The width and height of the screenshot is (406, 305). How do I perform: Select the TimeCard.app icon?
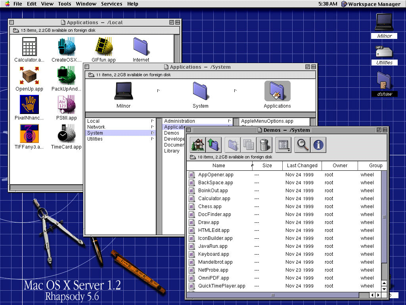coord(67,133)
